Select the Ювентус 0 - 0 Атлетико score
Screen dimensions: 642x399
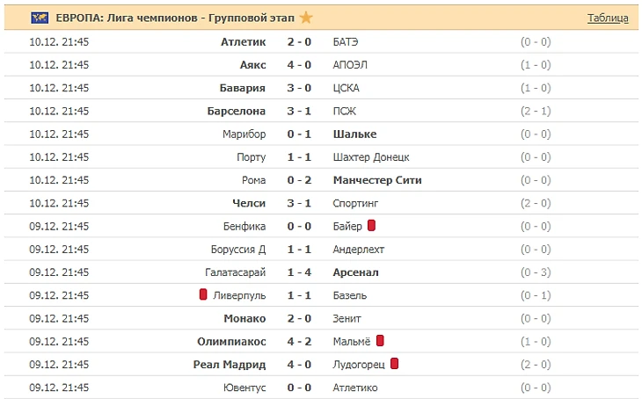pos(299,387)
